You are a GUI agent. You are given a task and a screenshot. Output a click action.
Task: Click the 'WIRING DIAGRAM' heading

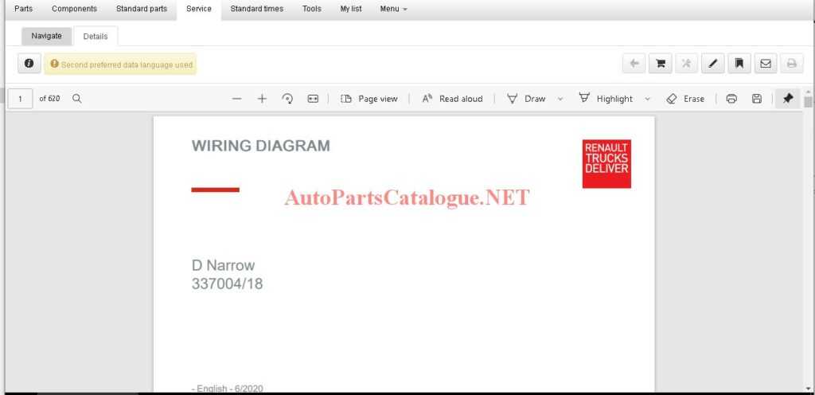click(261, 146)
